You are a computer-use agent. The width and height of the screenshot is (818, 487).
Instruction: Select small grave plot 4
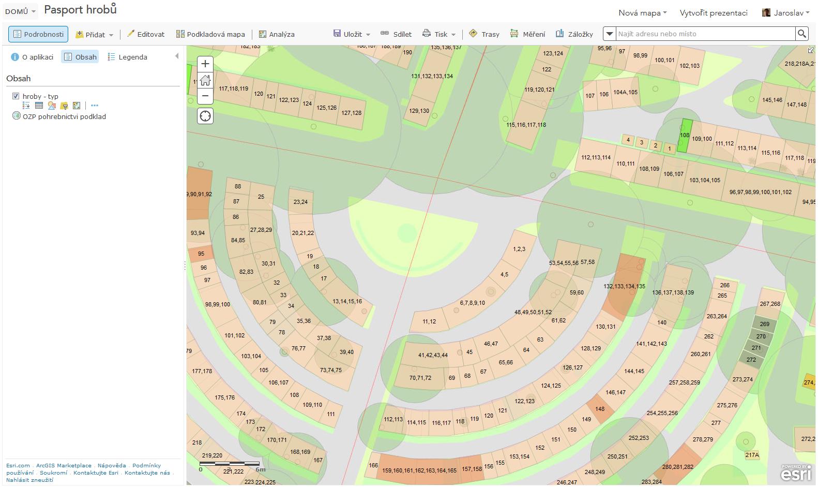[x=628, y=140]
